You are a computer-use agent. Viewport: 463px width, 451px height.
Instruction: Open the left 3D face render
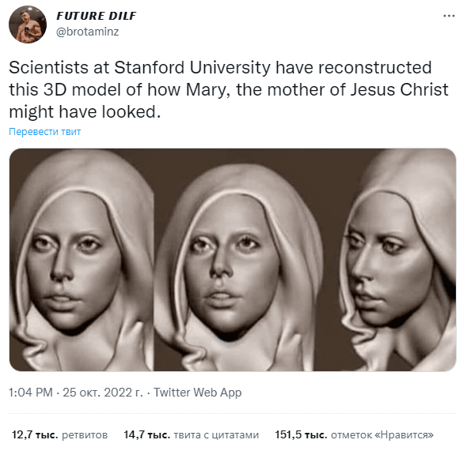(x=82, y=260)
